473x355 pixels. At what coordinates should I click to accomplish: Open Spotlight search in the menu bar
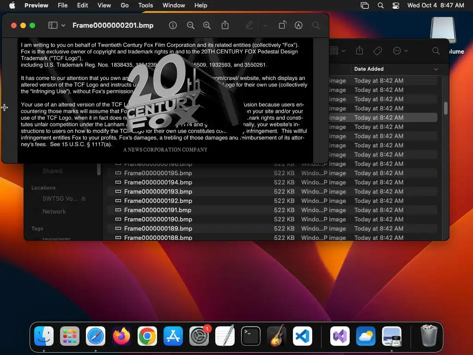(381, 6)
